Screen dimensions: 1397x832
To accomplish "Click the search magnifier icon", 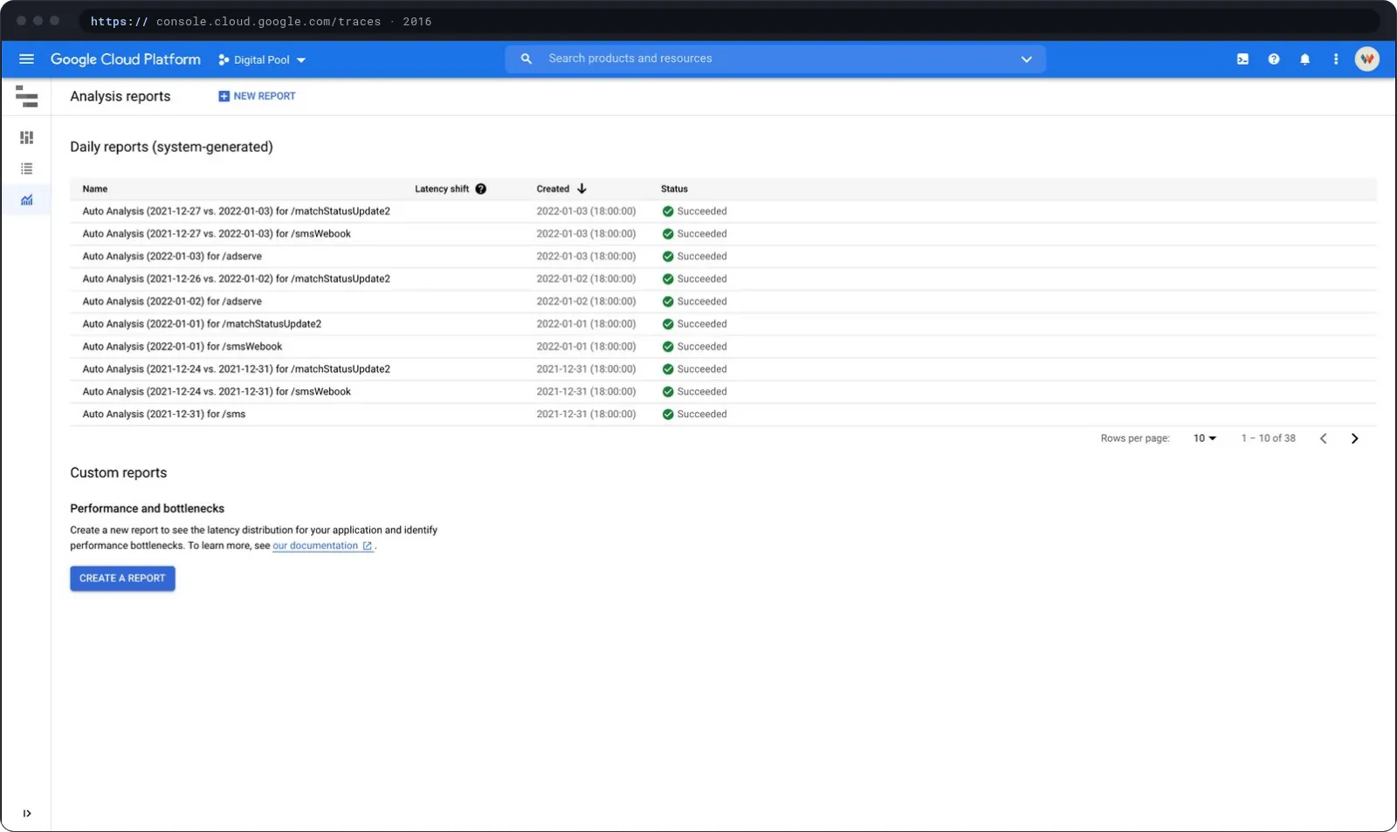I will tap(526, 58).
